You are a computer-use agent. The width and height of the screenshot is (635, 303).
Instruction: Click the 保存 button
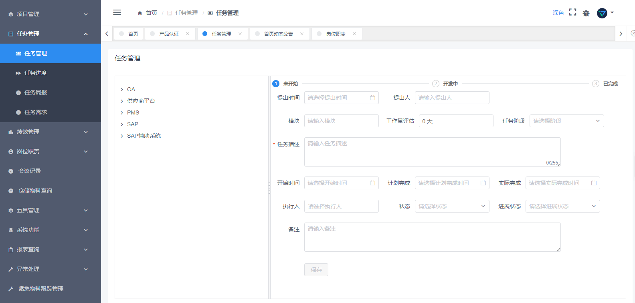pyautogui.click(x=316, y=270)
